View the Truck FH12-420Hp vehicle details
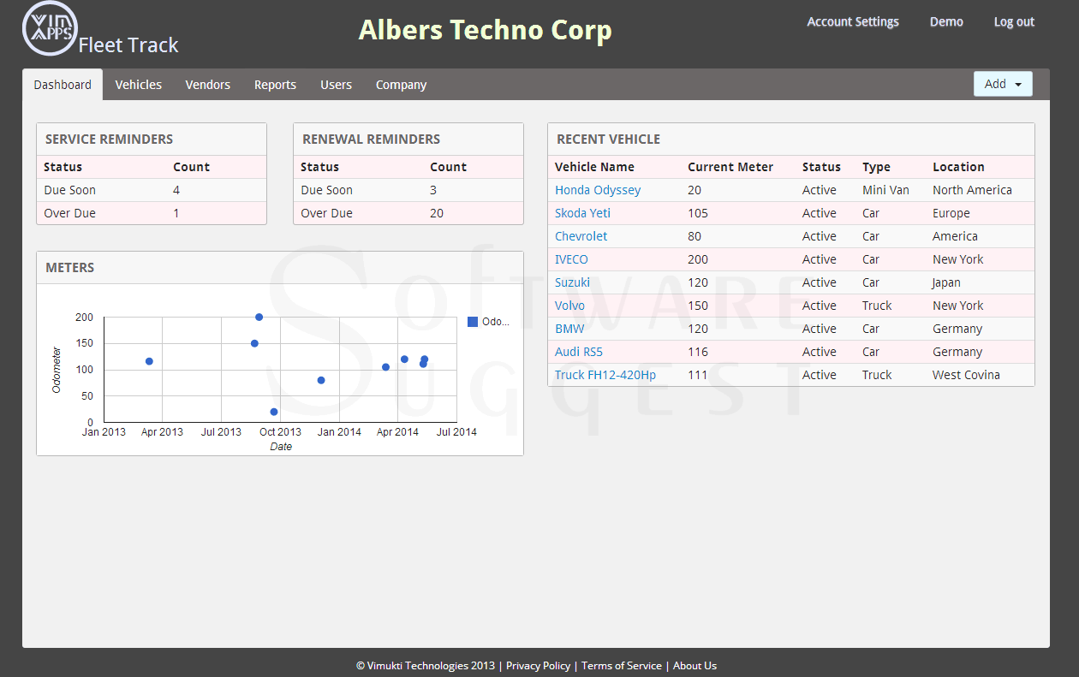Viewport: 1079px width, 677px height. coord(605,375)
